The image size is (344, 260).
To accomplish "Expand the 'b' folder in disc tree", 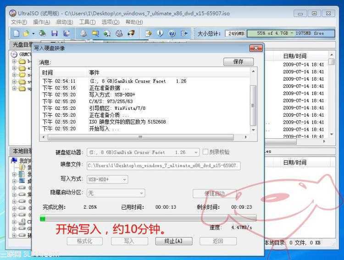I will [x=15, y=61].
